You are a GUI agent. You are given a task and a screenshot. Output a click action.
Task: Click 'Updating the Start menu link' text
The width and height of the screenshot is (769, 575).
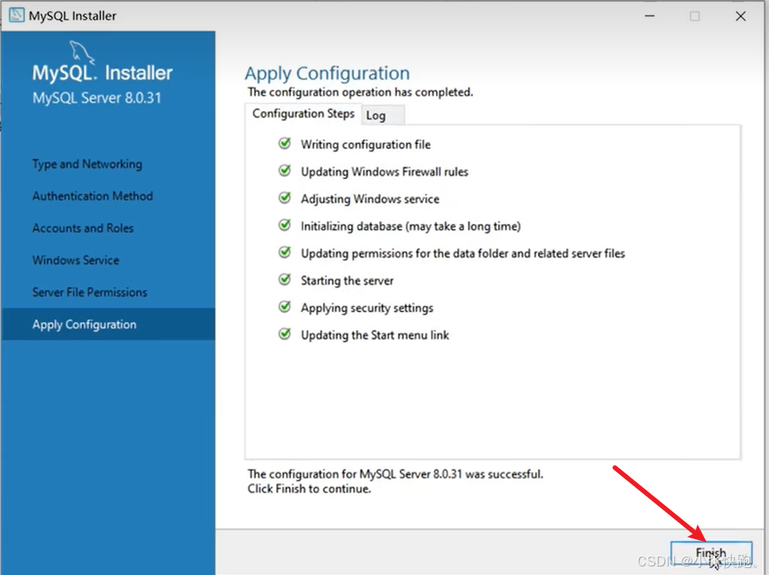click(375, 335)
